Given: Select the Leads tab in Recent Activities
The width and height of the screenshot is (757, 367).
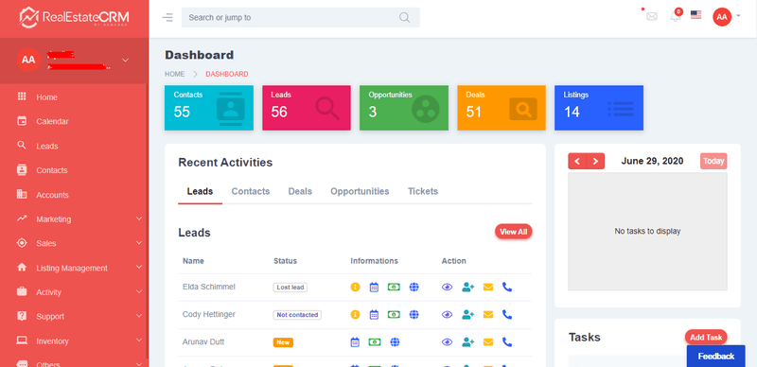Looking at the screenshot, I should pyautogui.click(x=200, y=191).
